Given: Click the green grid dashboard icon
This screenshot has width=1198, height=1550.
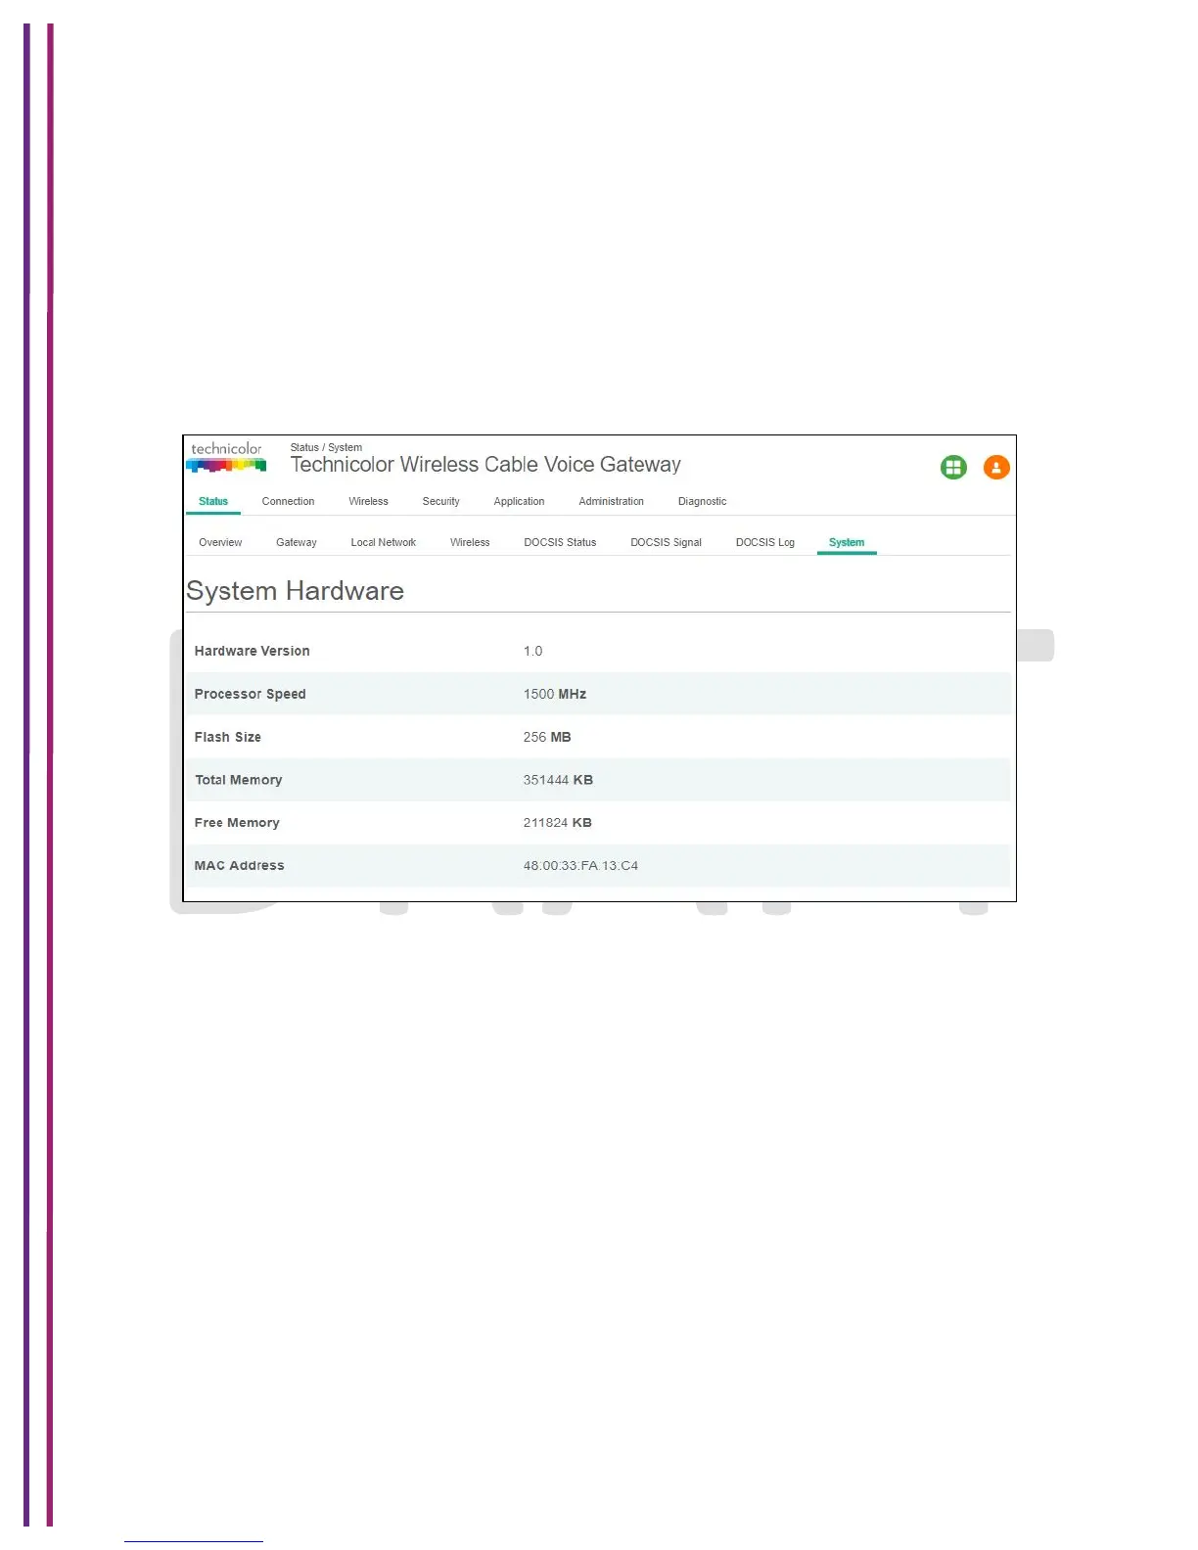Looking at the screenshot, I should (x=953, y=468).
